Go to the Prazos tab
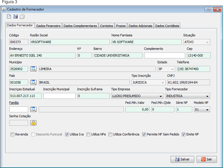The width and height of the screenshot is (223, 168). [121, 26]
